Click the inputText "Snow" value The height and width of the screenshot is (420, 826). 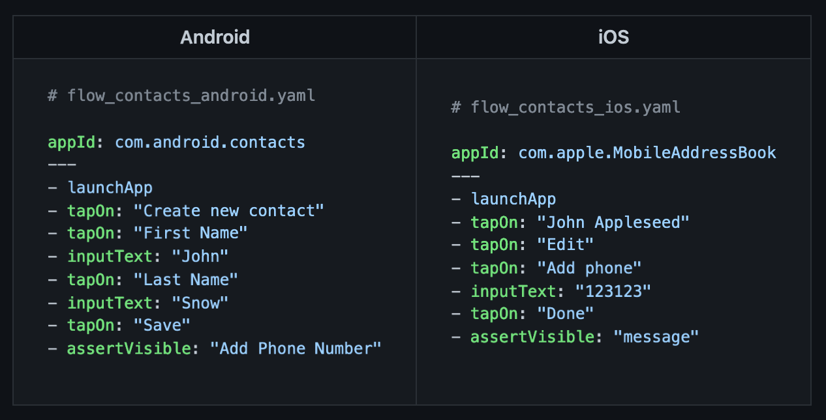point(200,303)
